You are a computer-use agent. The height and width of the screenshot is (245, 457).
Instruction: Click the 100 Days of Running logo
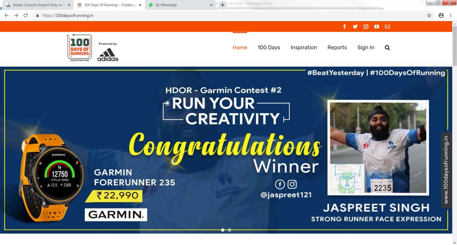[x=80, y=48]
